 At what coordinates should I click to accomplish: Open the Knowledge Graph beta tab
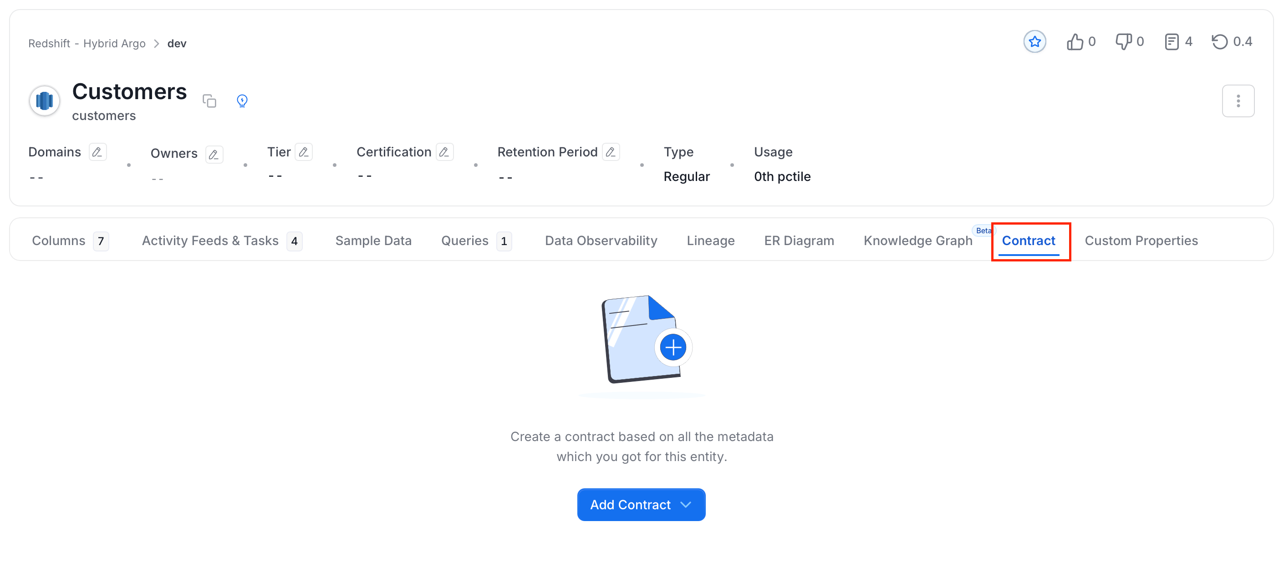917,241
